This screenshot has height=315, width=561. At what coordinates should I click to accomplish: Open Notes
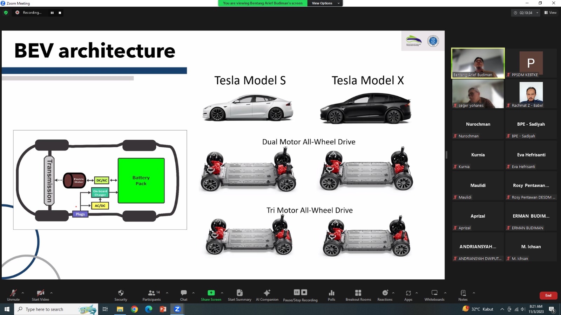(463, 295)
